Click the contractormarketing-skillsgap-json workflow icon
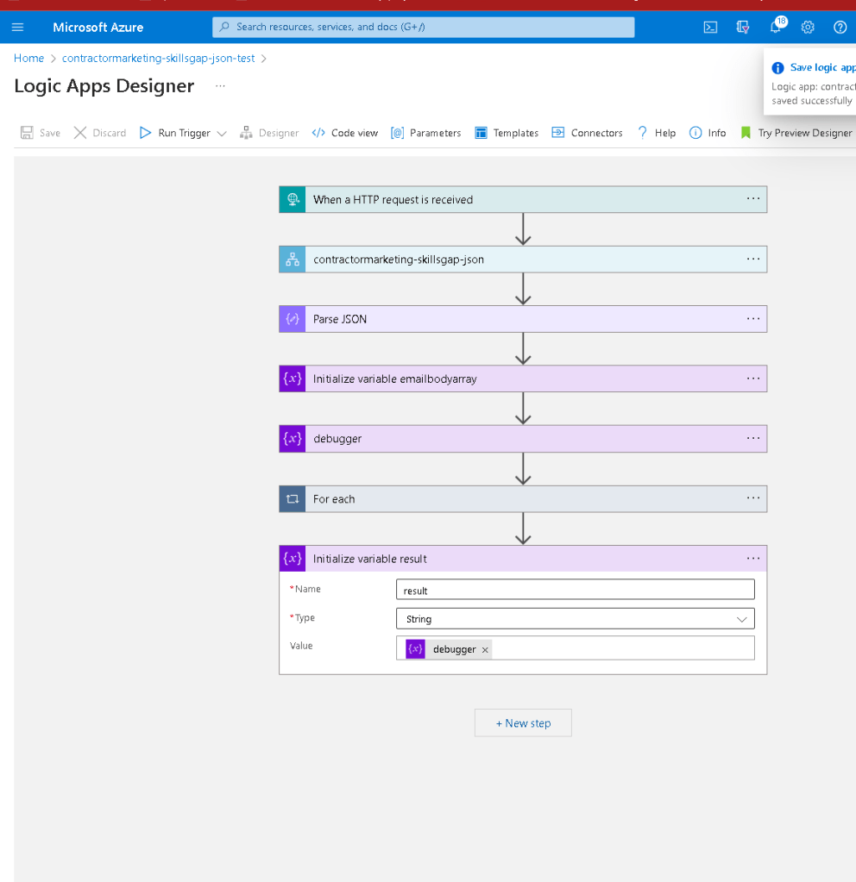856x882 pixels. (x=293, y=260)
